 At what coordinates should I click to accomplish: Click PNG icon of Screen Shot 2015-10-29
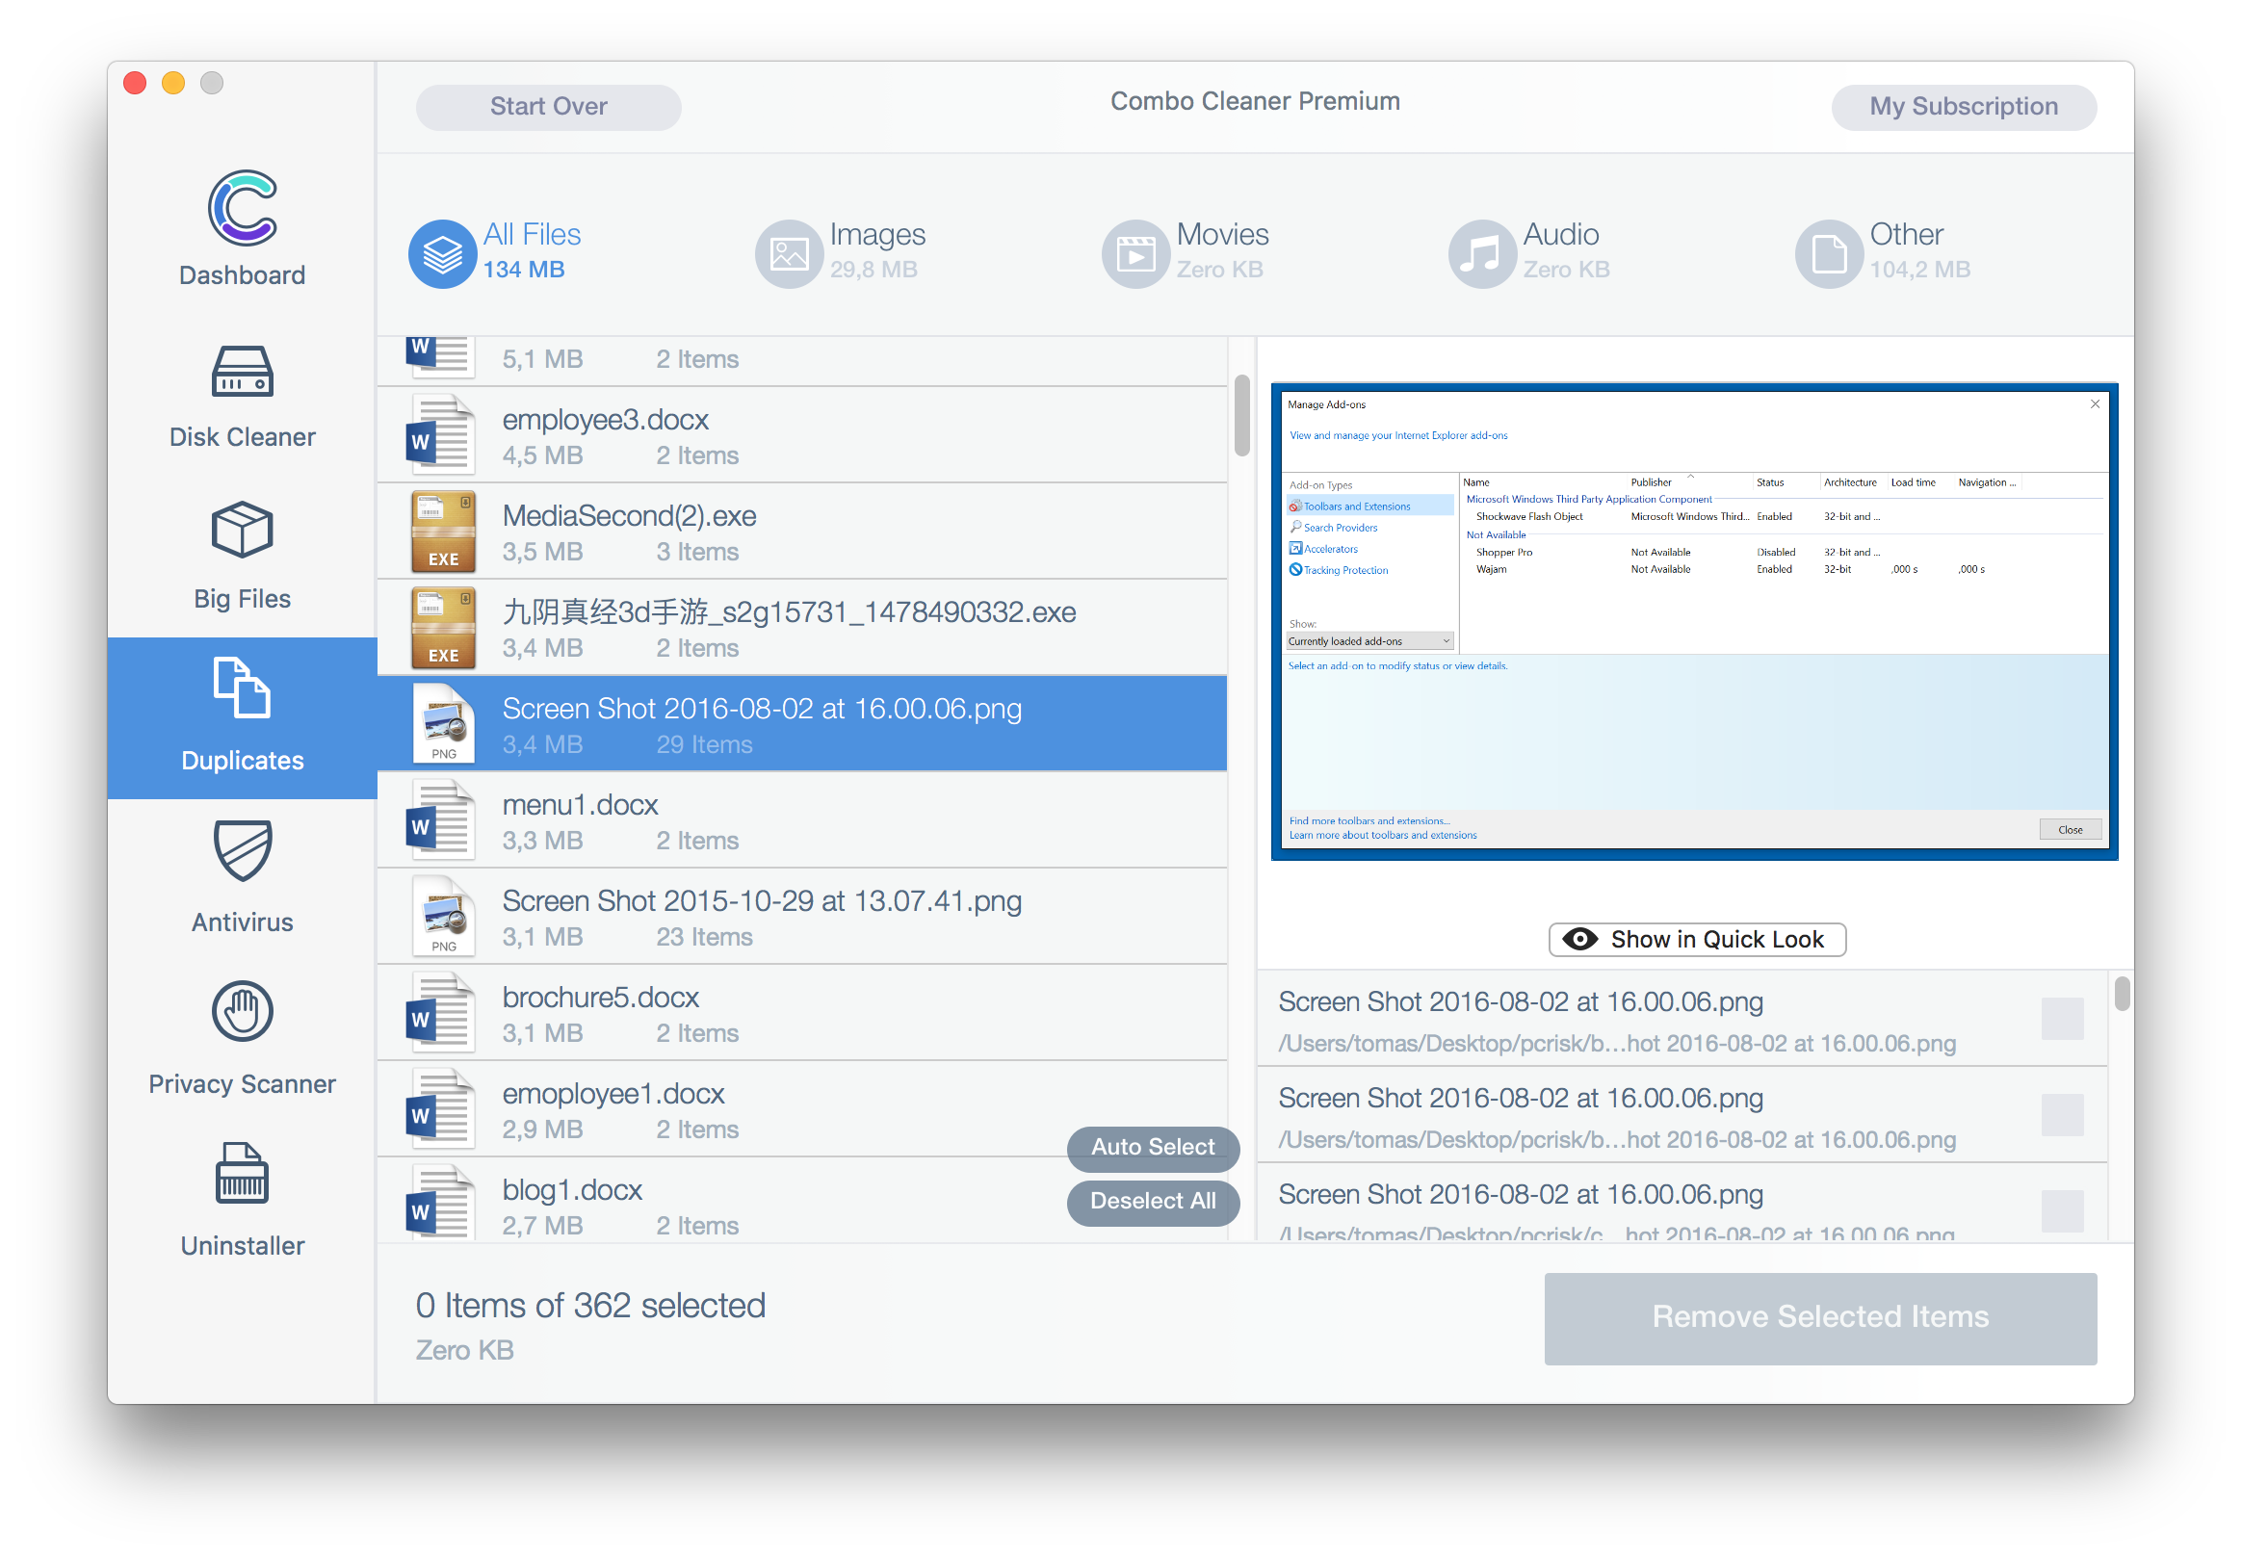(443, 916)
